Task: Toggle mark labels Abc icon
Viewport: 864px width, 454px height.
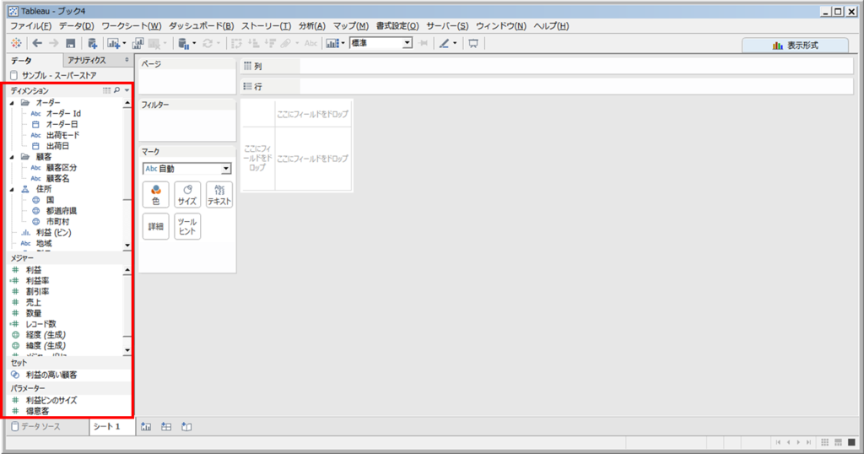Action: click(x=310, y=43)
